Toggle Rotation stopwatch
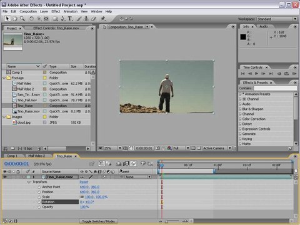This screenshot has height=225, width=300. click(x=39, y=202)
